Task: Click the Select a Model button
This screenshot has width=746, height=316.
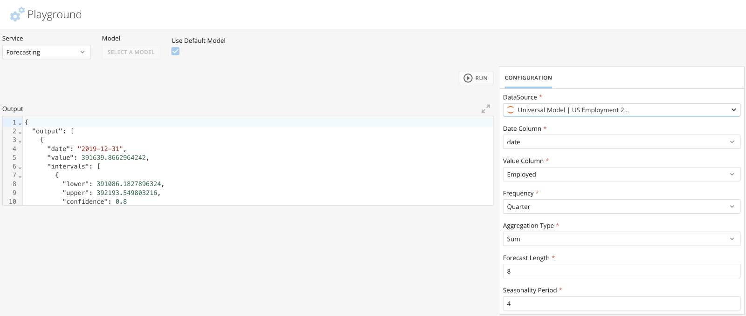Action: [x=131, y=52]
